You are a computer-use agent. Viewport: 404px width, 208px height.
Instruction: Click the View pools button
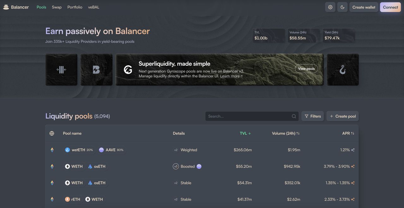coord(306,68)
